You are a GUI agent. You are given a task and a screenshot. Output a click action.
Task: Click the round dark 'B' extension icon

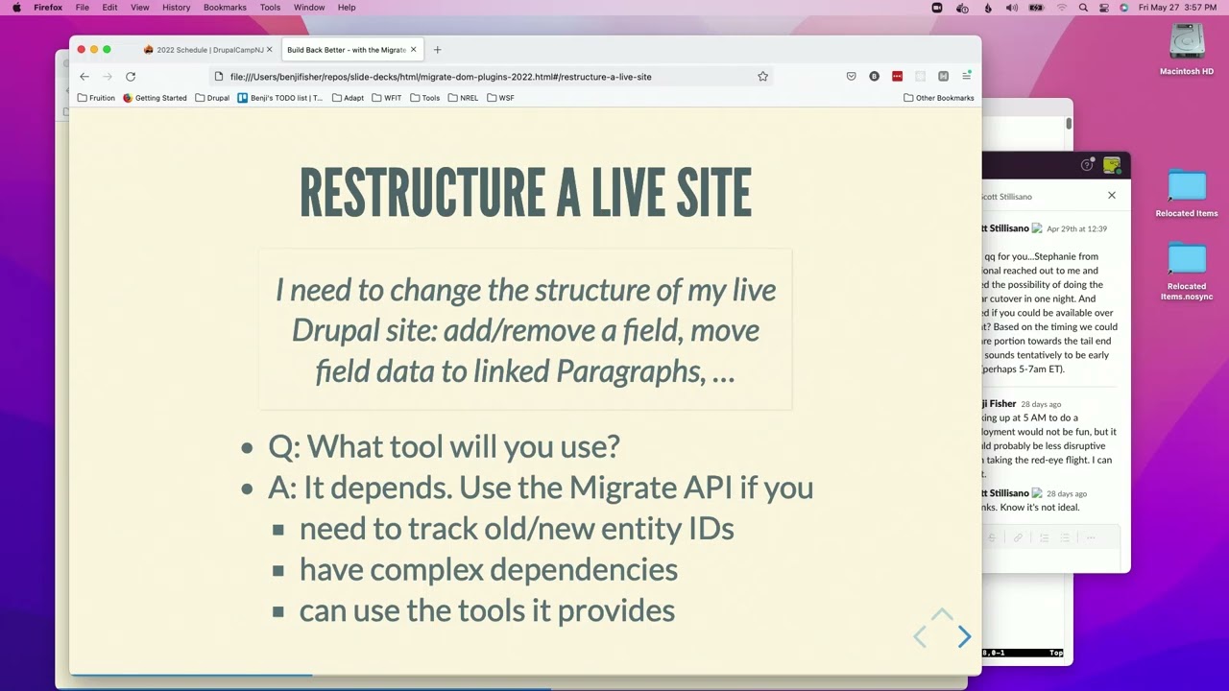[x=874, y=77]
